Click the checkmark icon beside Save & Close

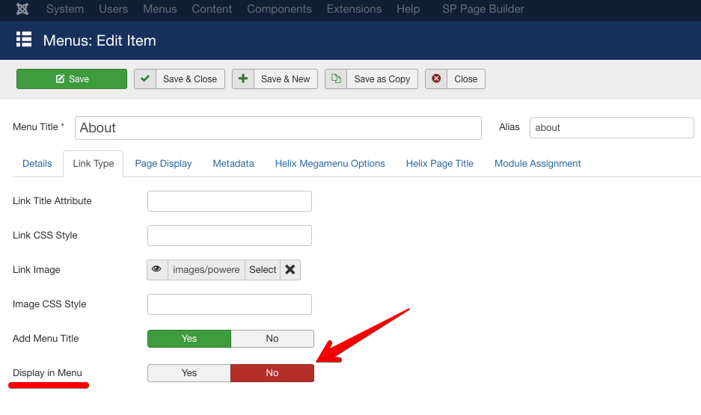pyautogui.click(x=145, y=79)
